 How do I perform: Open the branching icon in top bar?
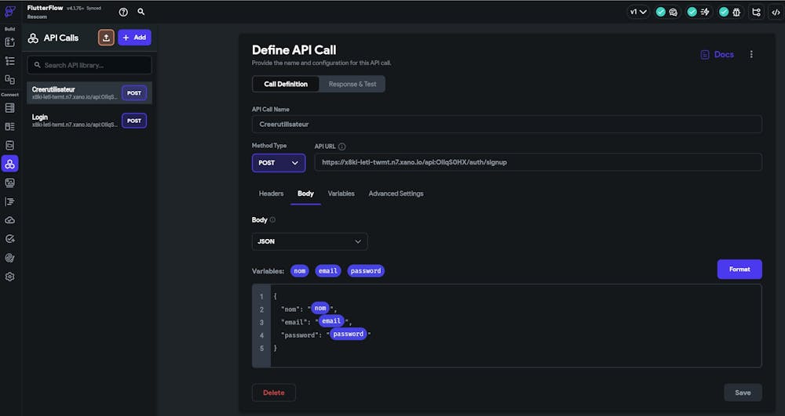[x=756, y=12]
